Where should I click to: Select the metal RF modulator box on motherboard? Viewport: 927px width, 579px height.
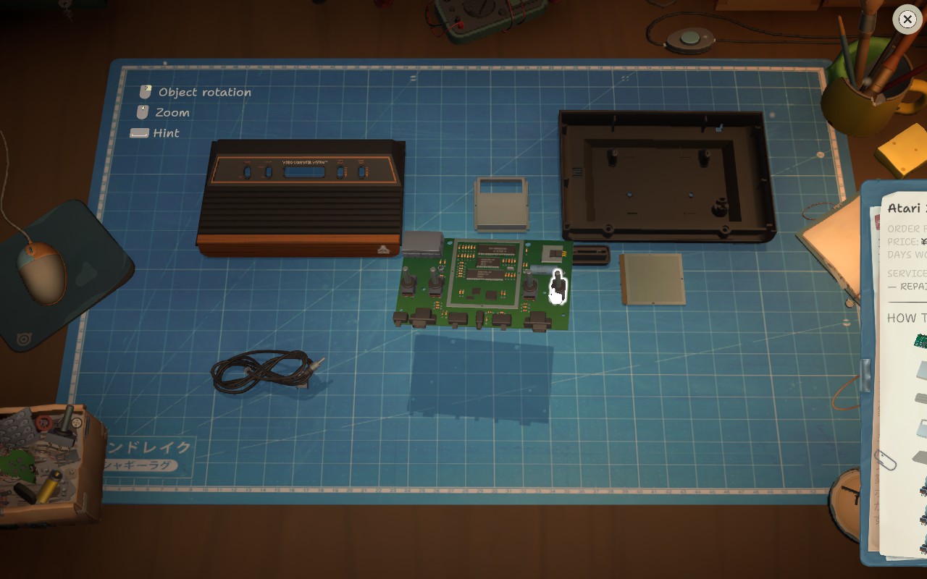coord(421,243)
